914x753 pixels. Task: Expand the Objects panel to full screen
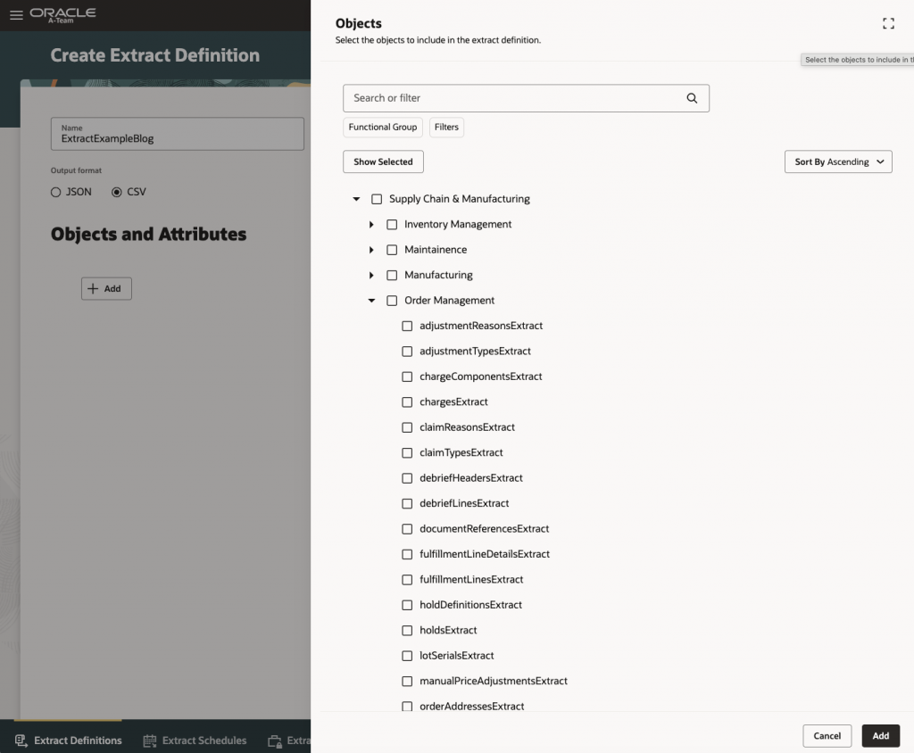888,24
